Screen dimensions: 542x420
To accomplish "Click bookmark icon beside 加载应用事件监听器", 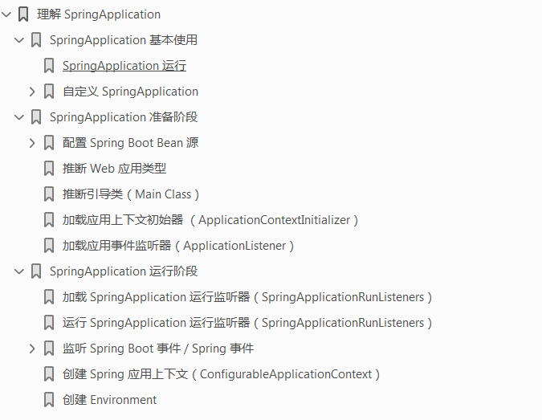I will 49,246.
